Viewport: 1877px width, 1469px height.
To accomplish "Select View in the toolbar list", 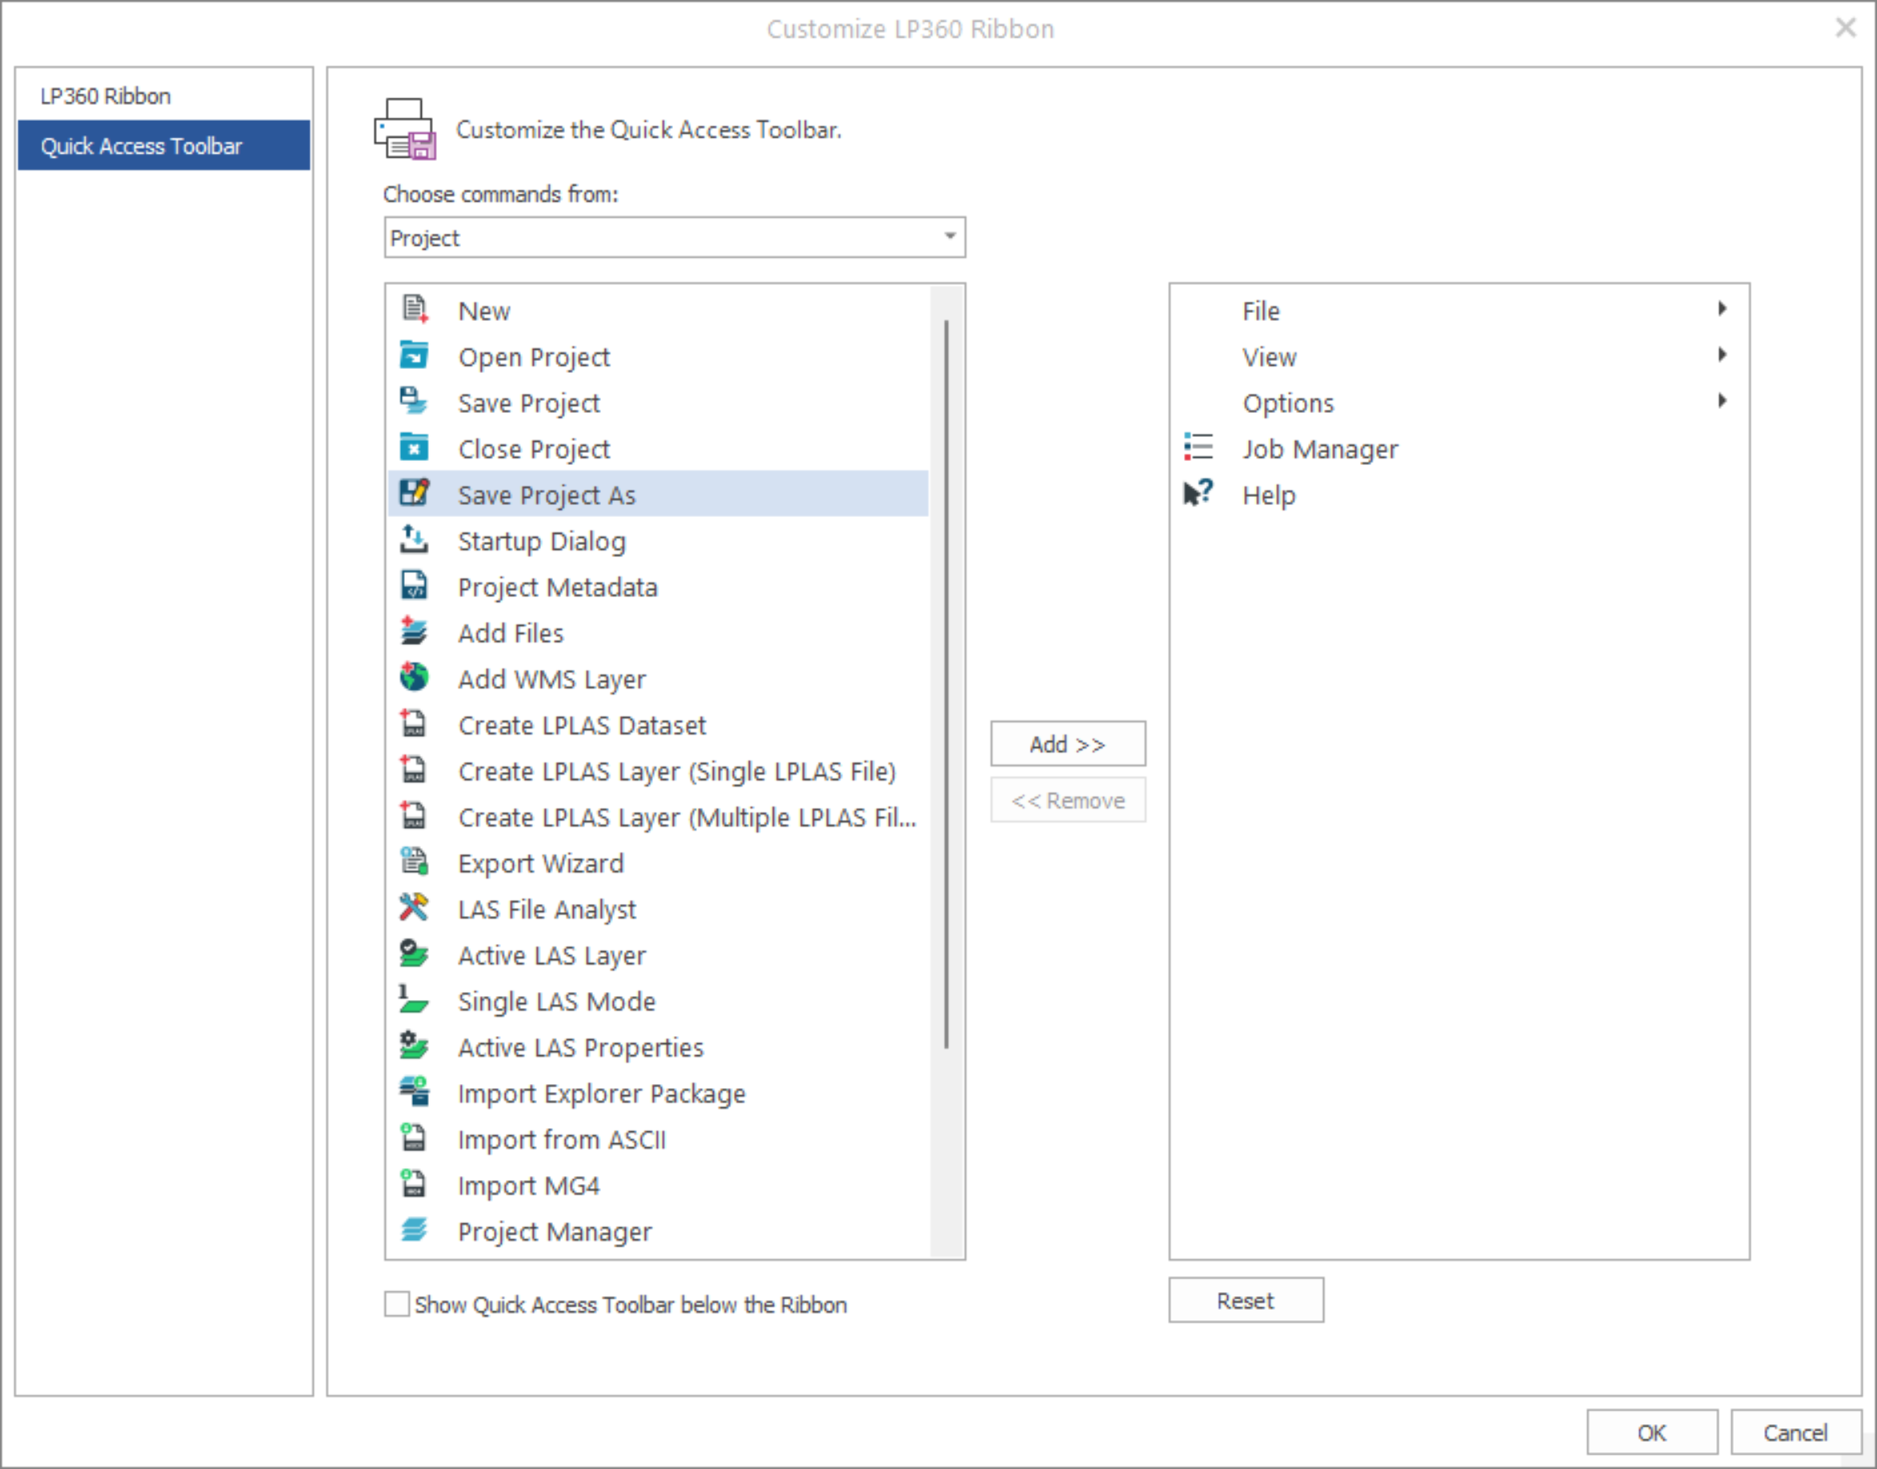I will 1458,356.
